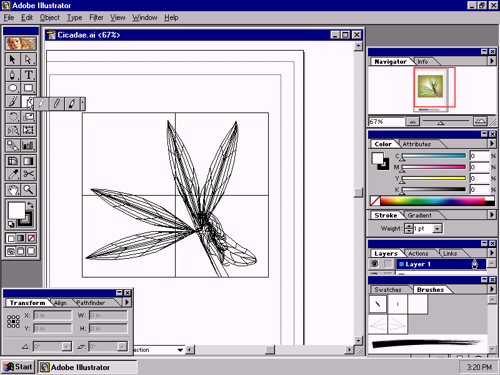Image resolution: width=500 pixels, height=375 pixels.
Task: Activate the Zoom magnifier tool
Action: (x=29, y=189)
